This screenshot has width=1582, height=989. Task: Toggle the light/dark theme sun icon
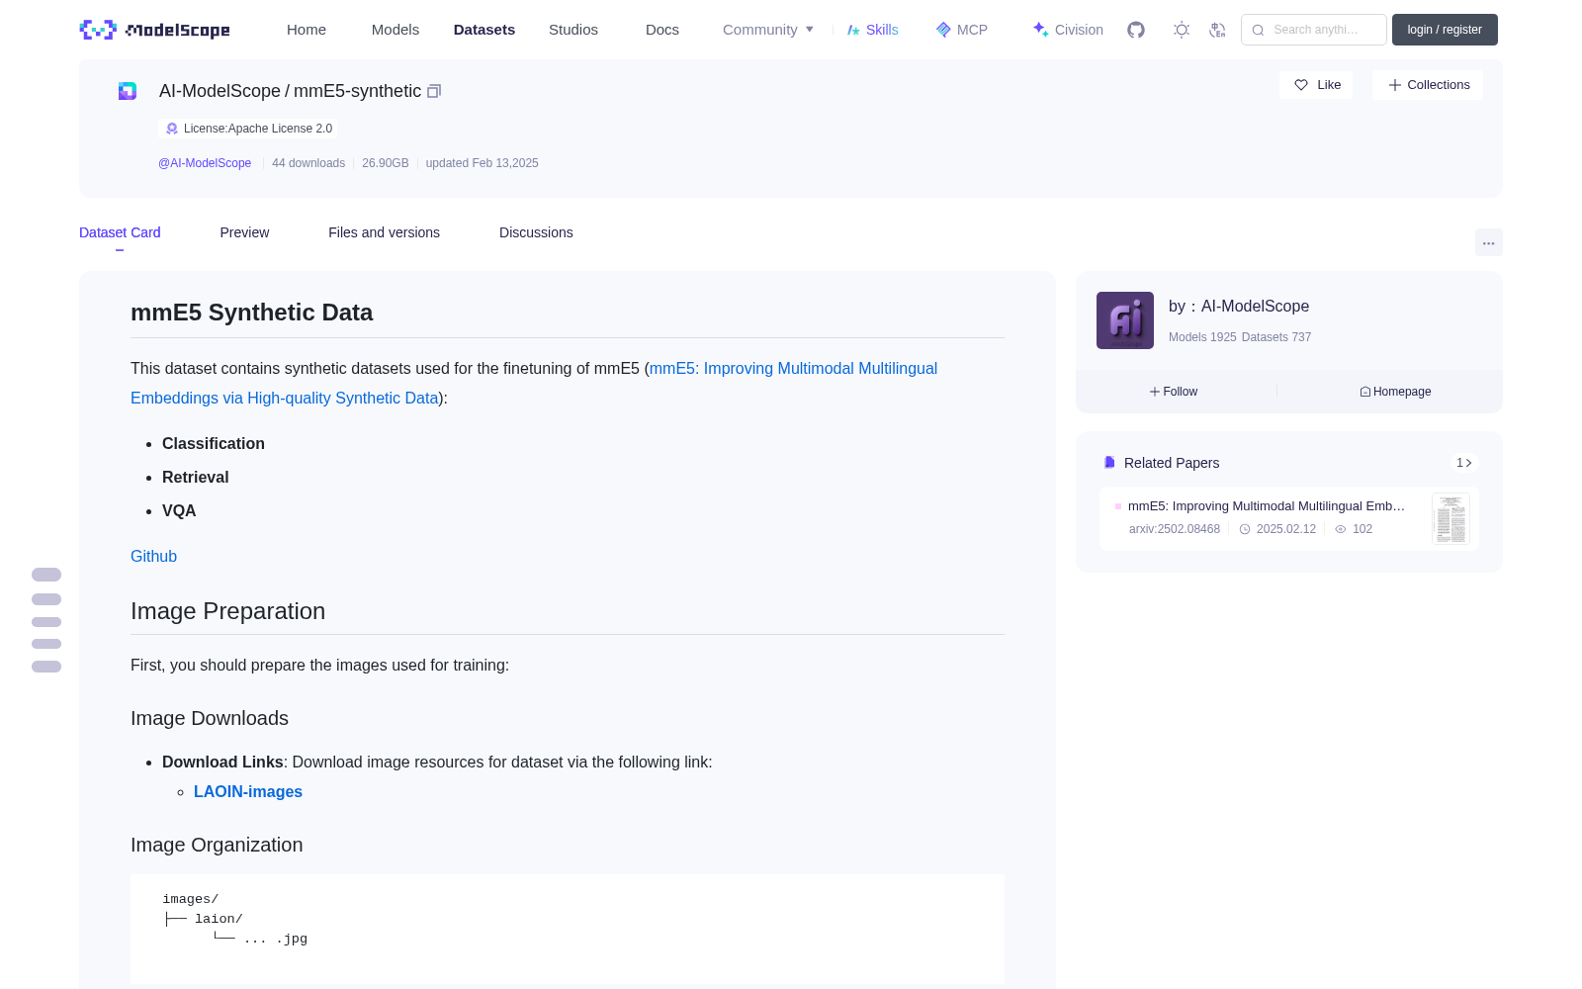1182,30
